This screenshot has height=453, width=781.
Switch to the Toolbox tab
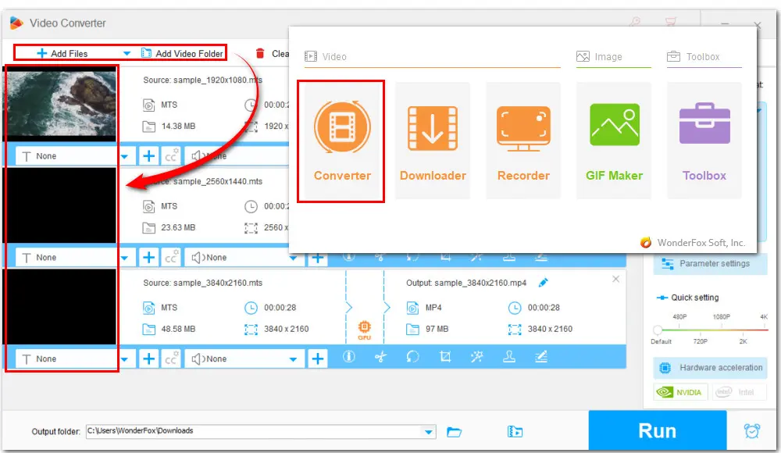[694, 57]
